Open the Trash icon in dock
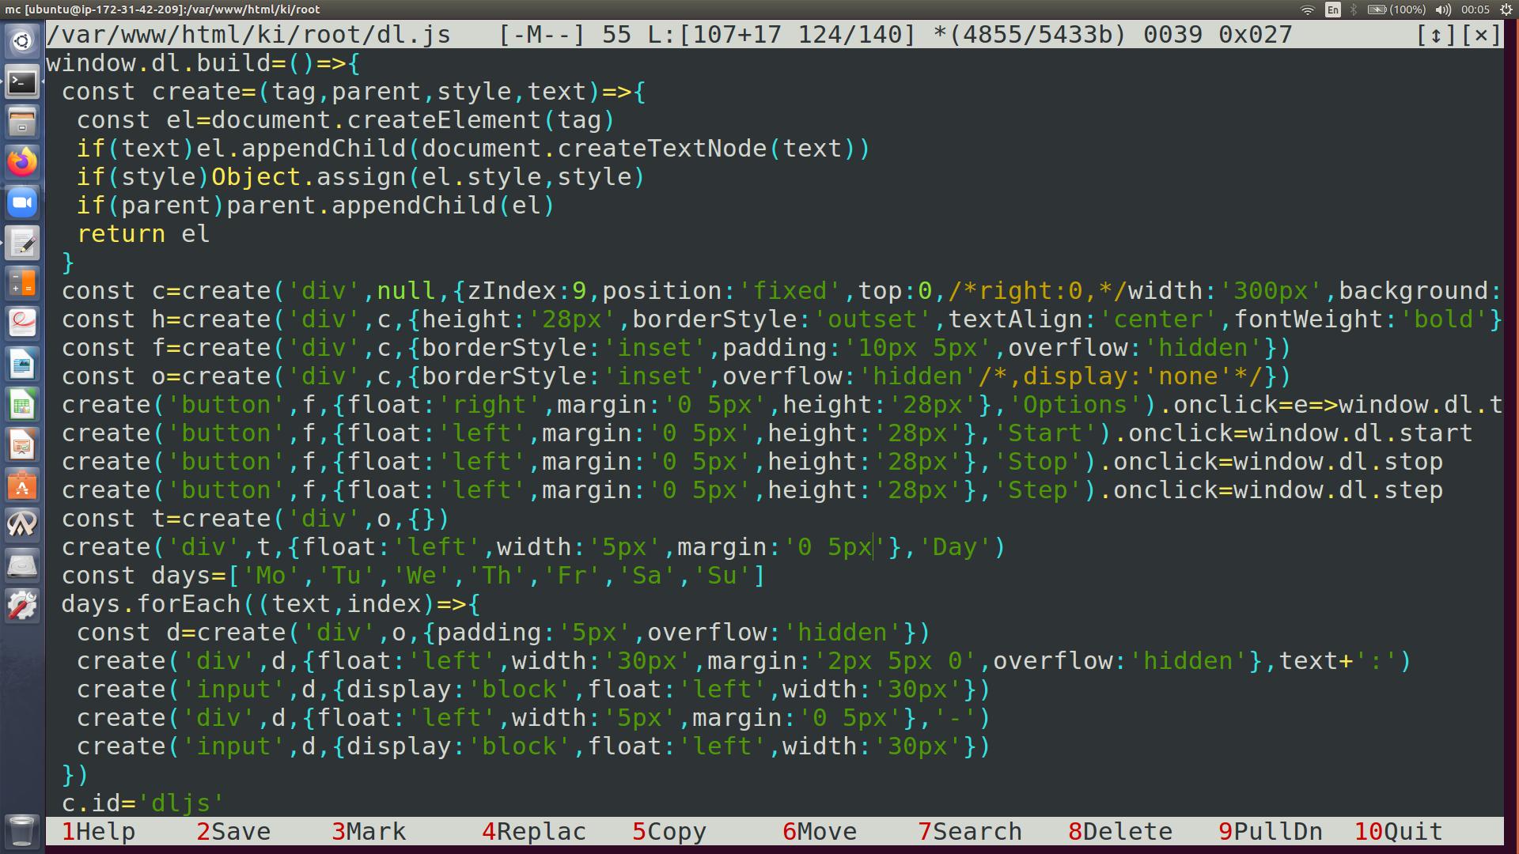Image resolution: width=1519 pixels, height=854 pixels. (22, 831)
